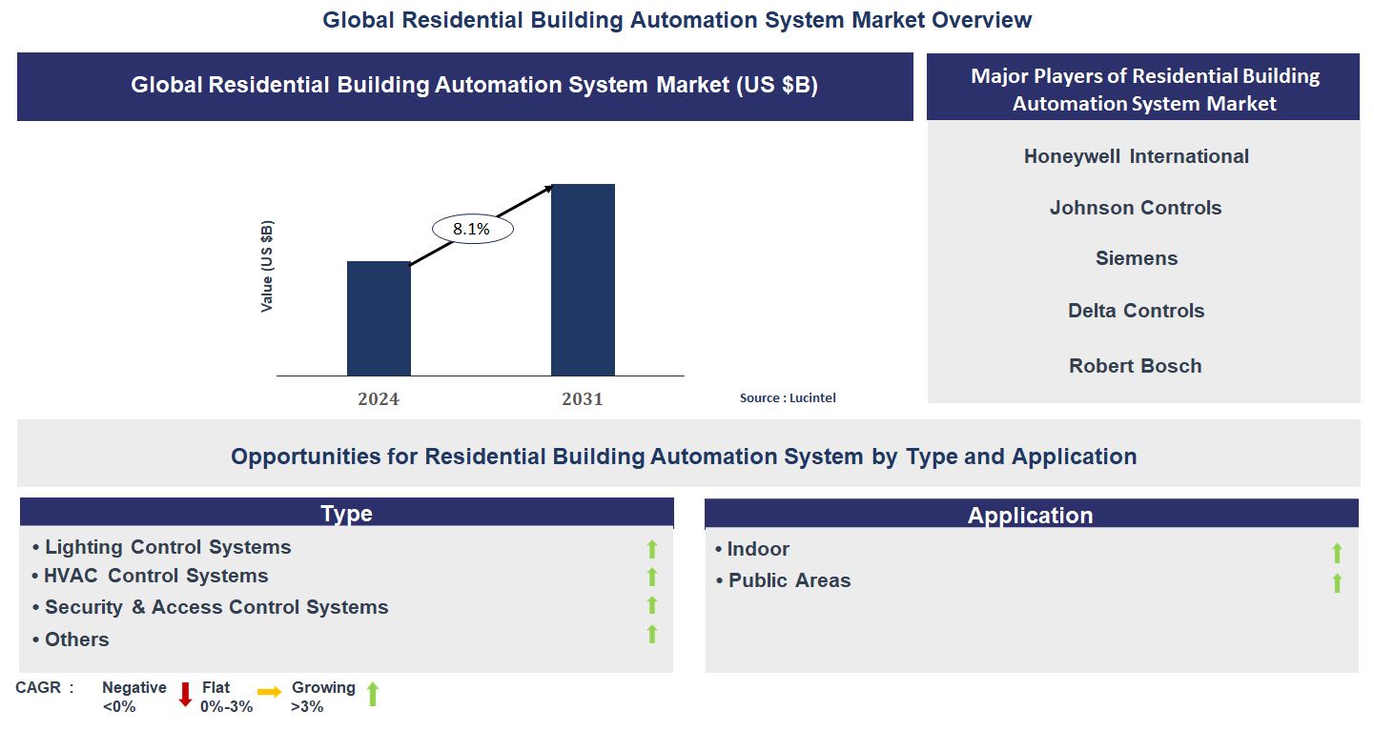Click the red Negative CAGR arrow in legend

pos(185,695)
